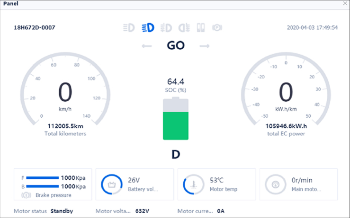Image resolution: width=350 pixels, height=218 pixels.
Task: Click the parking brake indicator icon
Action: 217,27
